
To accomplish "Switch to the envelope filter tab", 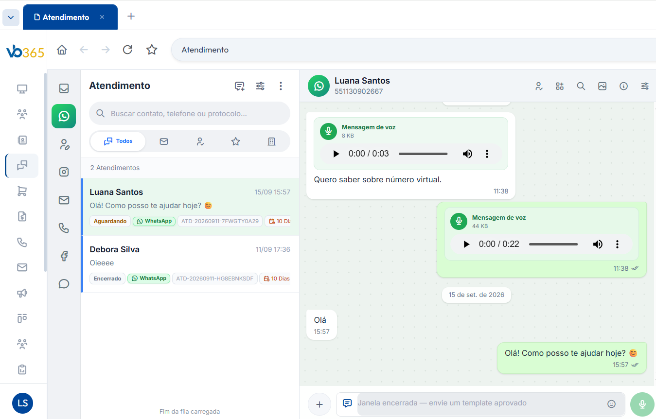I will click(x=164, y=141).
